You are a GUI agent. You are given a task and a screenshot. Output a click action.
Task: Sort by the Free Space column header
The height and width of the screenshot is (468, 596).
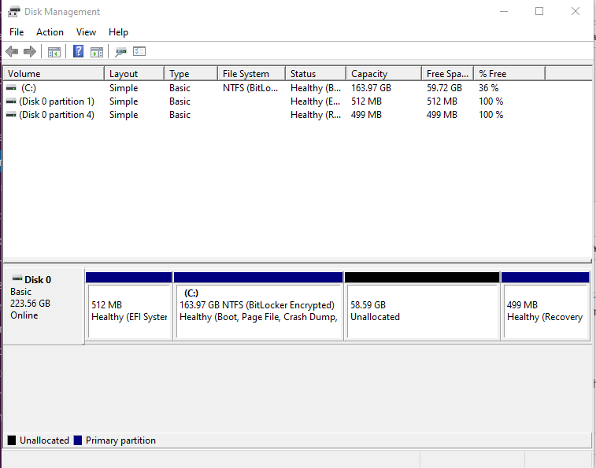[448, 74]
